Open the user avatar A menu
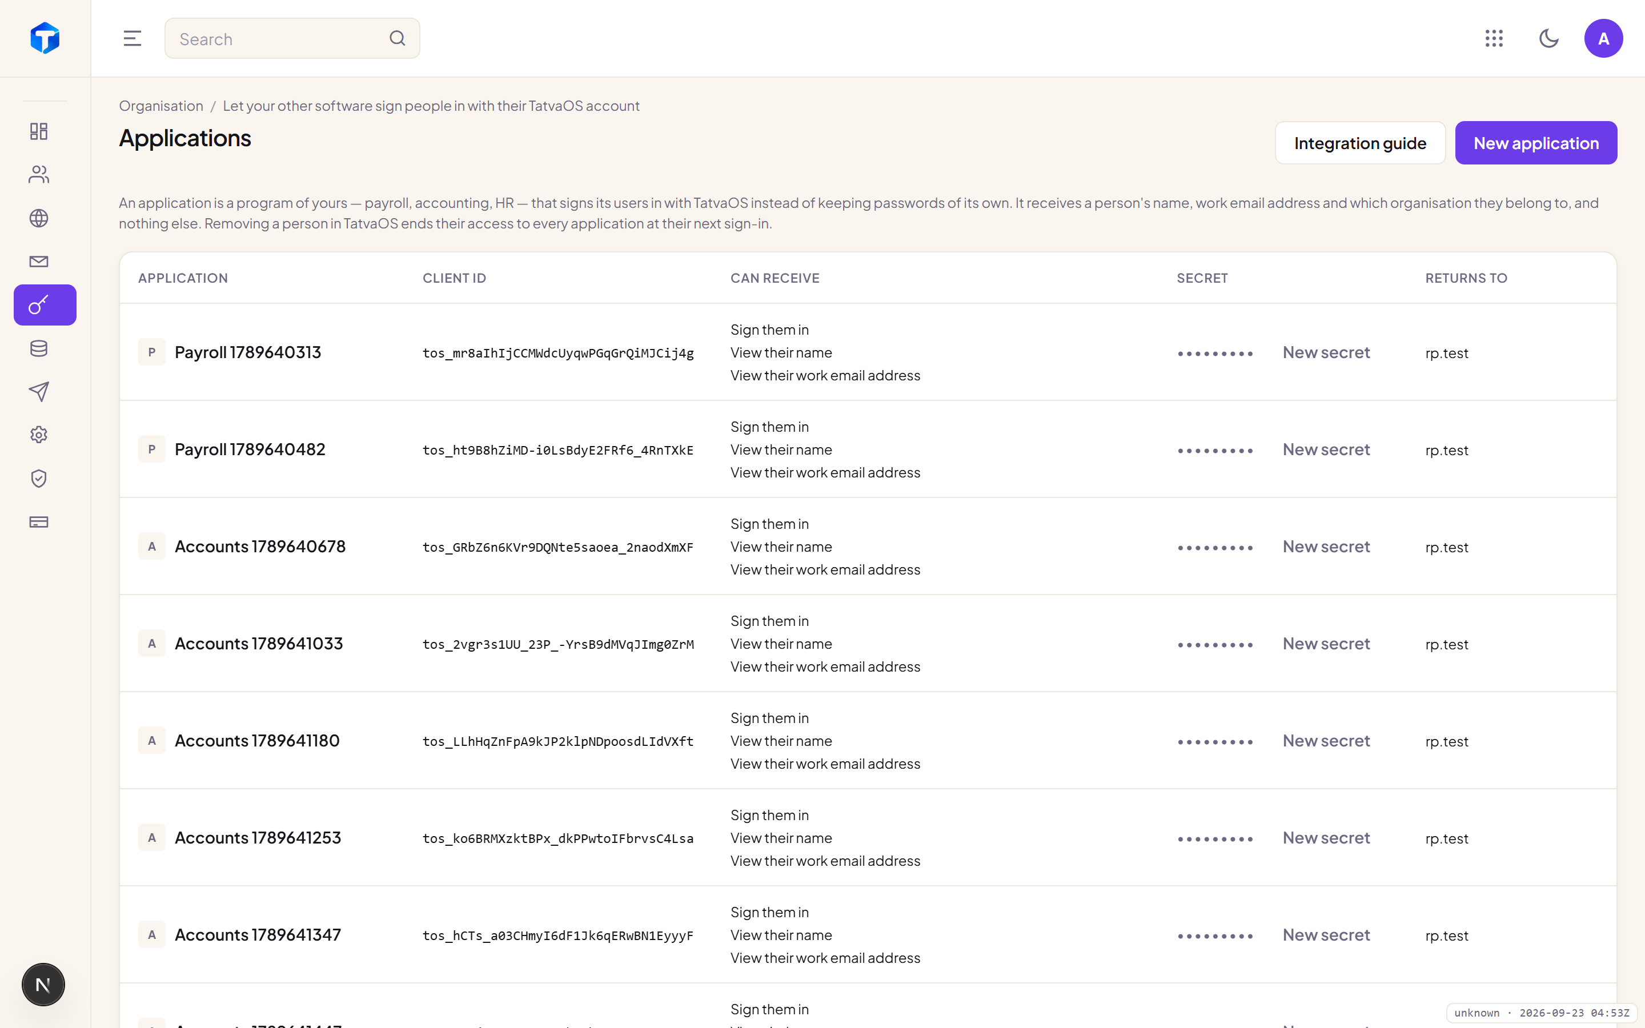Image resolution: width=1645 pixels, height=1028 pixels. (x=1603, y=38)
